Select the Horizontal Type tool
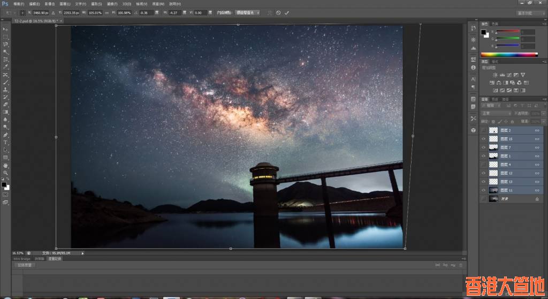Viewport: 548px width, 299px height. (5, 143)
